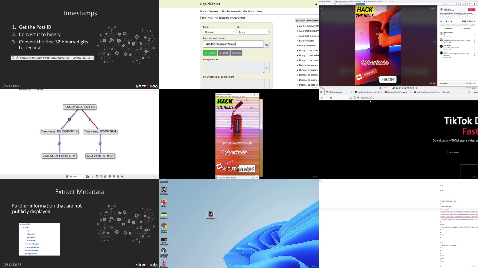Viewport: 478px width, 268px height.
Task: Click the Google Chrome desktop shortcut
Action: click(164, 228)
